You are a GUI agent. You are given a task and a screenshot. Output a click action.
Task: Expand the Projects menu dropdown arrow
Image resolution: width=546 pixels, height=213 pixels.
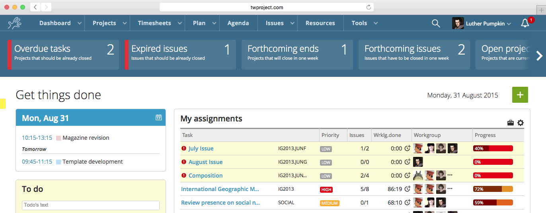[125, 23]
